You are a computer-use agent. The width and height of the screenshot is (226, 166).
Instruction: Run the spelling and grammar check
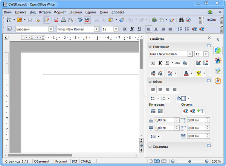tap(80, 20)
